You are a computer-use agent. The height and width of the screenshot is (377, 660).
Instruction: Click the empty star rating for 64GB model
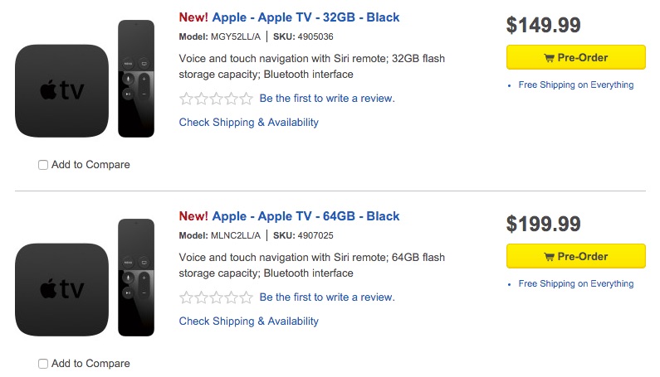pyautogui.click(x=216, y=297)
